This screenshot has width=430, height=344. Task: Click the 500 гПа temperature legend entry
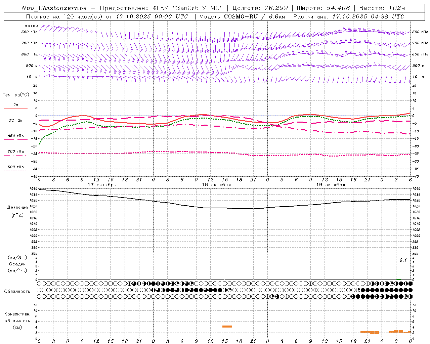(15, 168)
